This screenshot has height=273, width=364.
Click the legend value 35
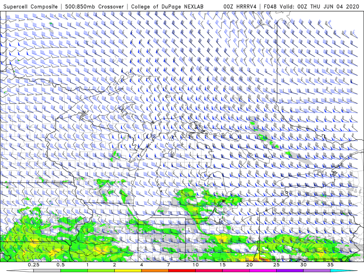(330, 265)
